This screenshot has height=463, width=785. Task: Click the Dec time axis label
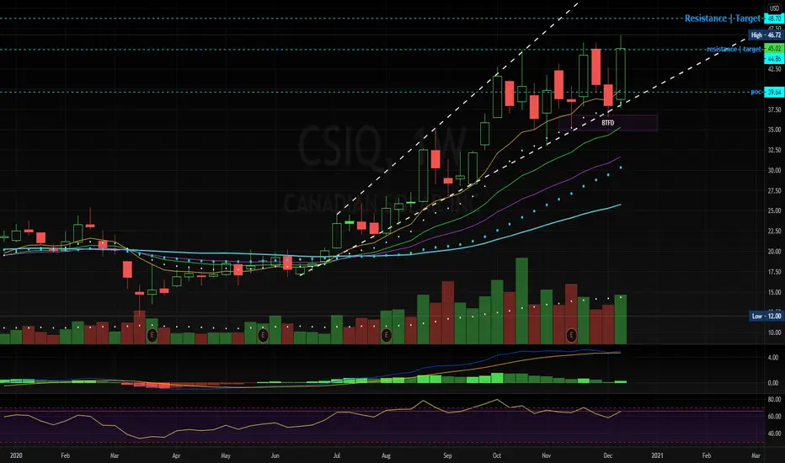608,455
